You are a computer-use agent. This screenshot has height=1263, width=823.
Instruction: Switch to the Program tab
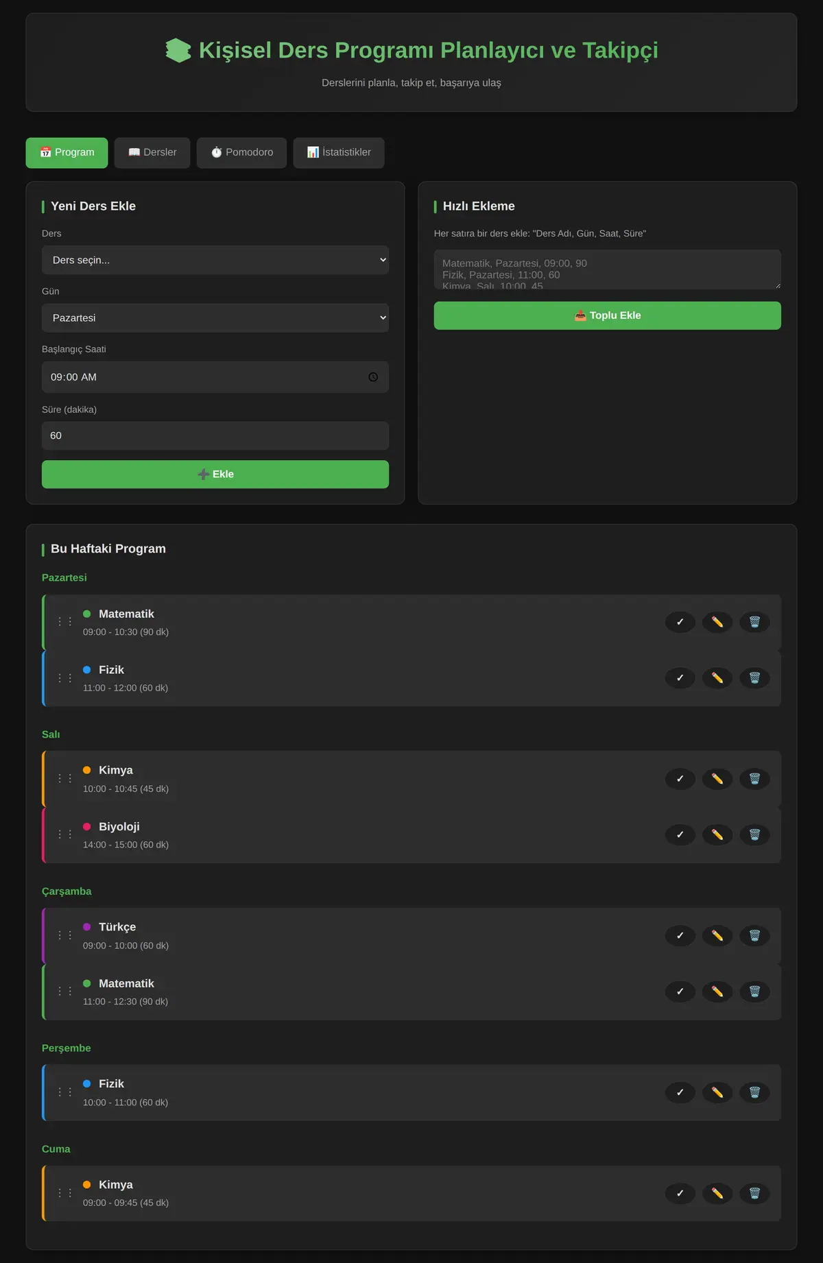[67, 152]
